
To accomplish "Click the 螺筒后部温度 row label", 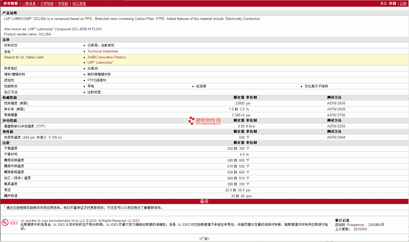I will tap(14, 160).
